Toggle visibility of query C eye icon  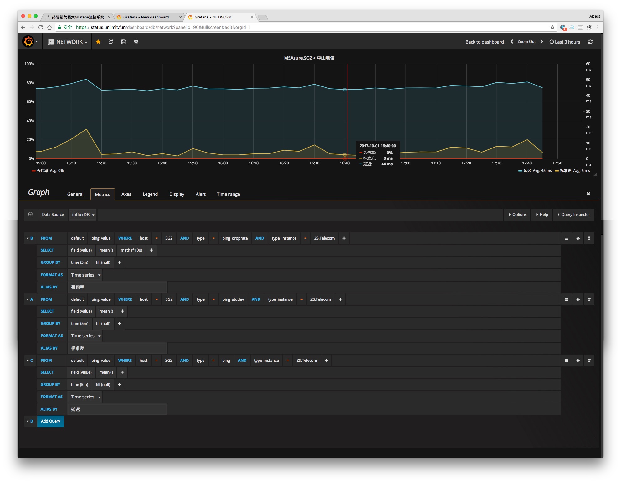[x=578, y=361]
